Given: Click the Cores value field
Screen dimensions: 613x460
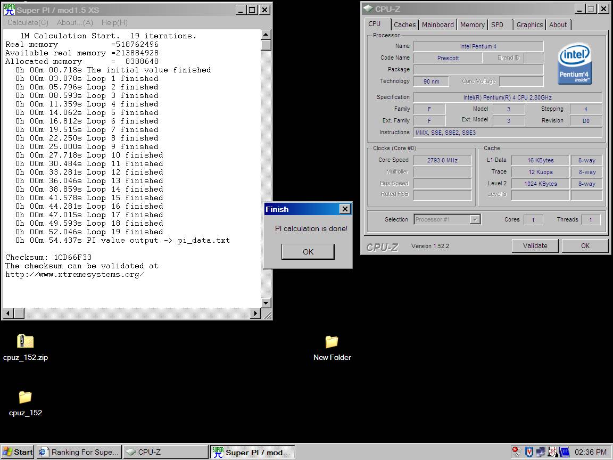Looking at the screenshot, I should 533,220.
